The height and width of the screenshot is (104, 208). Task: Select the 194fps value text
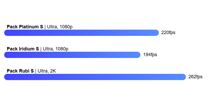click(150, 55)
